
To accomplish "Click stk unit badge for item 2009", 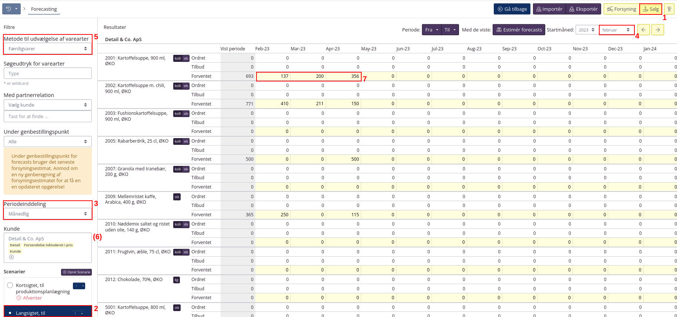I will [x=177, y=197].
